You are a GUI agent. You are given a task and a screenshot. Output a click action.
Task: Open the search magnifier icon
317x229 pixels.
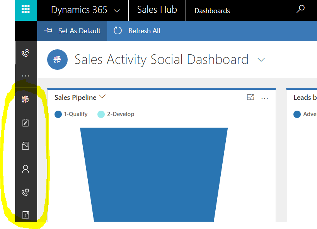click(x=301, y=9)
